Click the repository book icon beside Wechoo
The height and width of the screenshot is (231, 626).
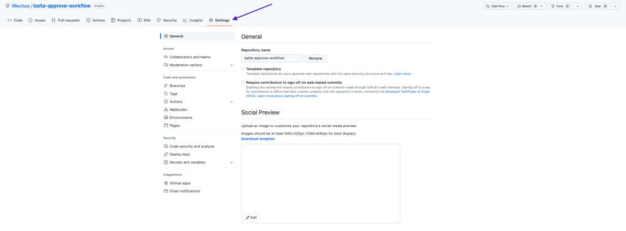click(7, 6)
